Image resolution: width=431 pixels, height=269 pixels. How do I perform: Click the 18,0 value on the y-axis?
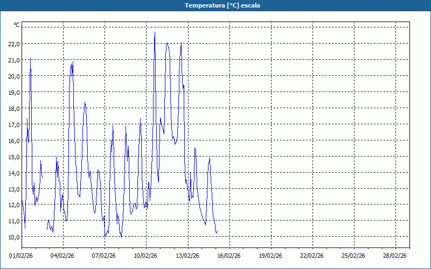(14, 108)
